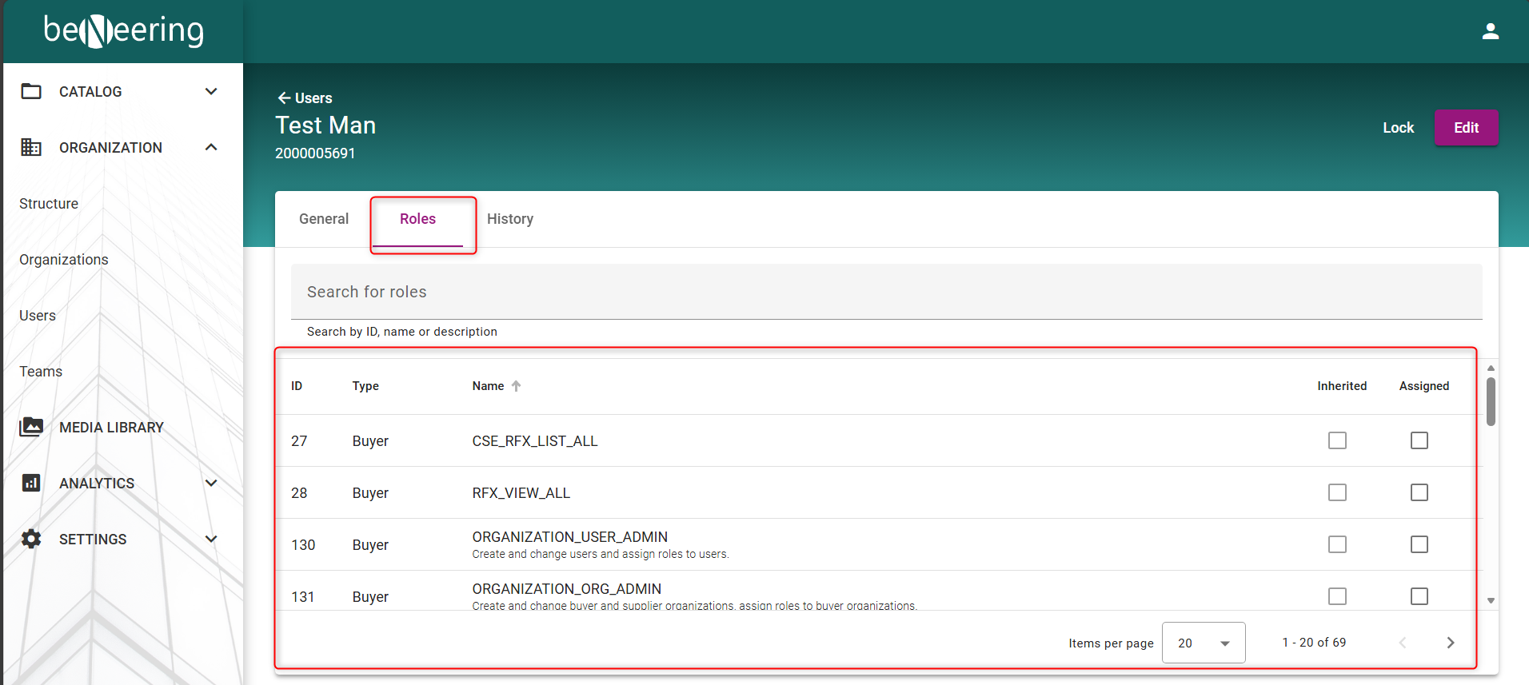Expand the Catalog menu chevron
The image size is (1529, 685).
211,91
